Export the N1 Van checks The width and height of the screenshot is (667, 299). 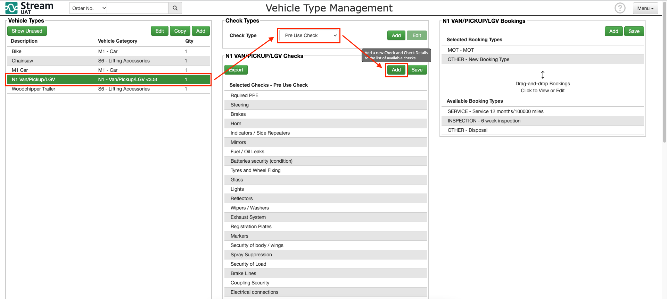pos(236,70)
